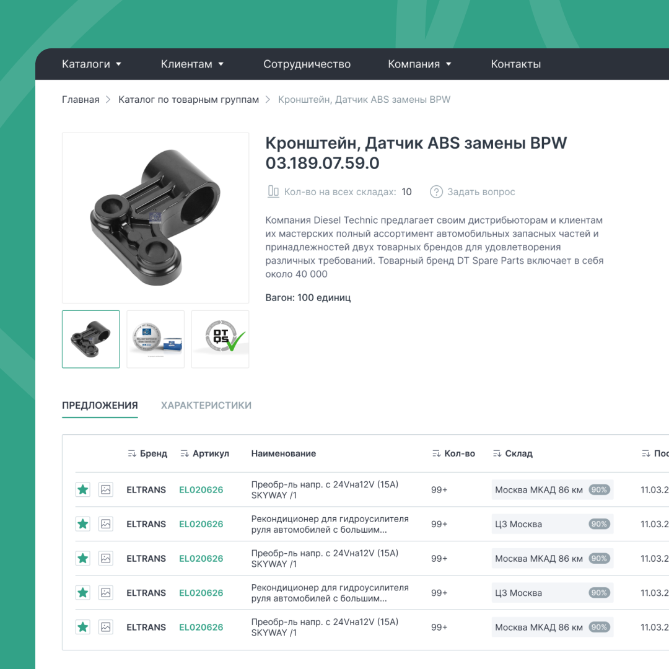Click ELTRANS brand in third row
Viewport: 669px width, 669px height.
146,559
